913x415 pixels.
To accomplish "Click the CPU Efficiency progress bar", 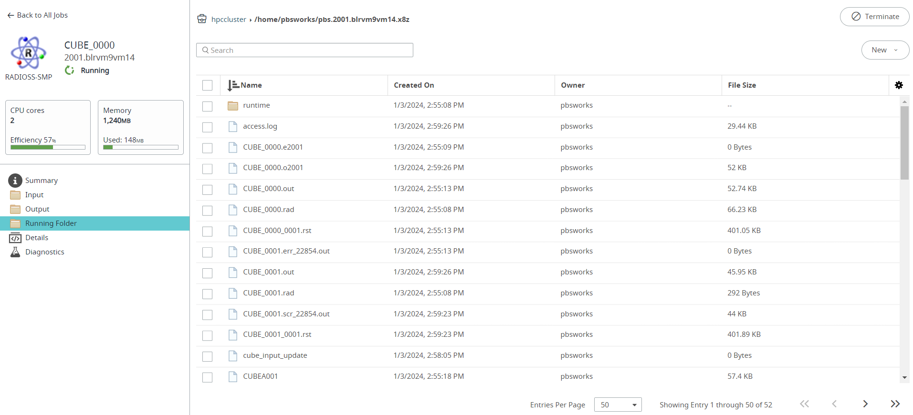I will coord(48,147).
